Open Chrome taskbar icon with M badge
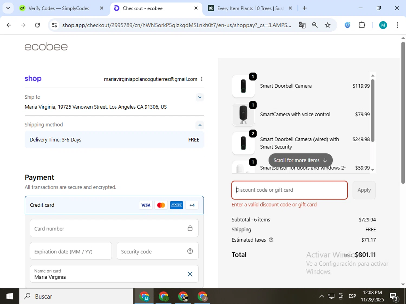 point(144,296)
